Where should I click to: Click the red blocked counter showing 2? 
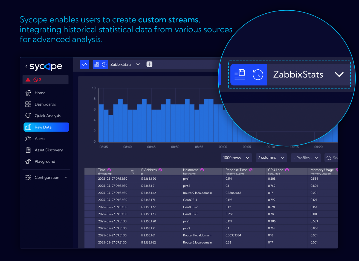[x=37, y=80]
